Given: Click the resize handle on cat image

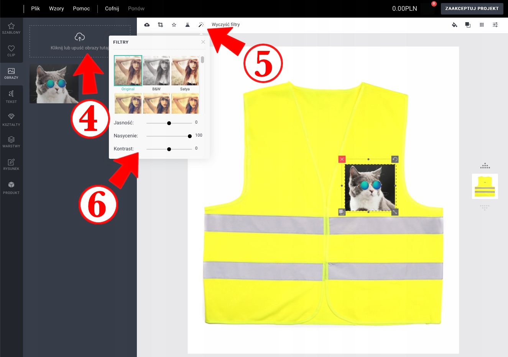Looking at the screenshot, I should click(395, 212).
